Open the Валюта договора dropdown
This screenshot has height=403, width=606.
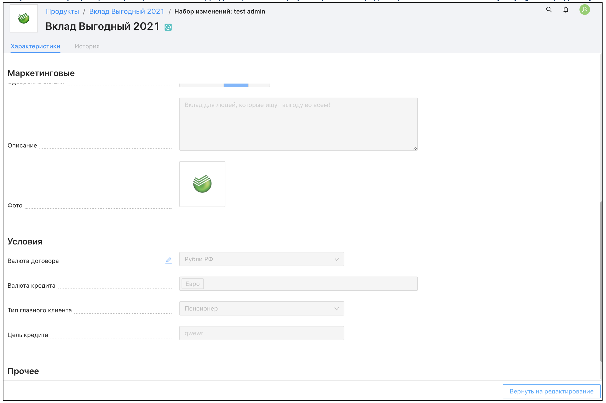click(x=261, y=259)
